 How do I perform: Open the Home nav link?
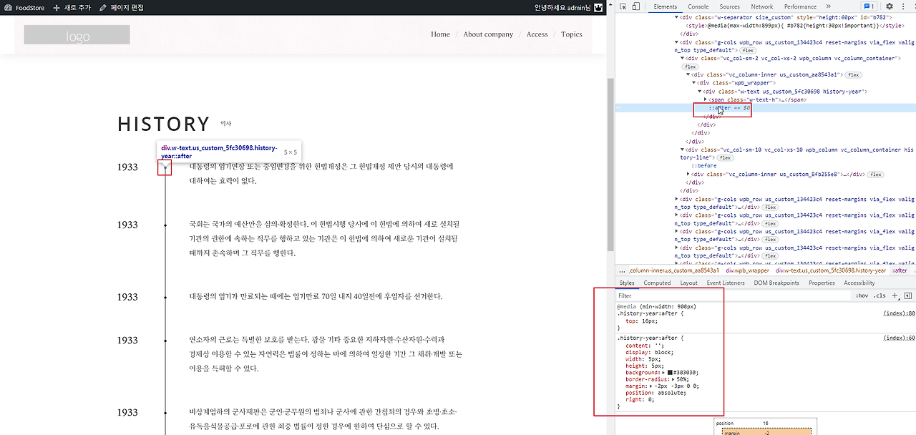(440, 34)
